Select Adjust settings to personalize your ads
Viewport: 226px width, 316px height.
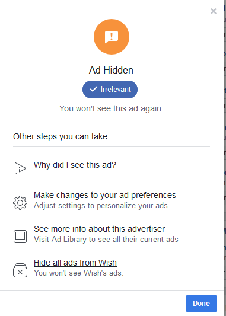click(x=101, y=206)
